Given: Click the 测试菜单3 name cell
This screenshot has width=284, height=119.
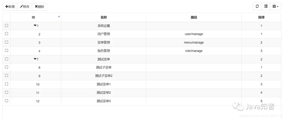Looking at the screenshot, I should click(x=104, y=101).
